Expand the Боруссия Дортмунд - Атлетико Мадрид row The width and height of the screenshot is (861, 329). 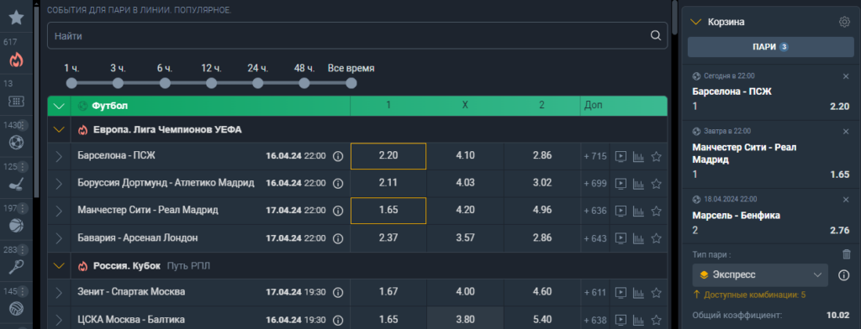click(60, 183)
